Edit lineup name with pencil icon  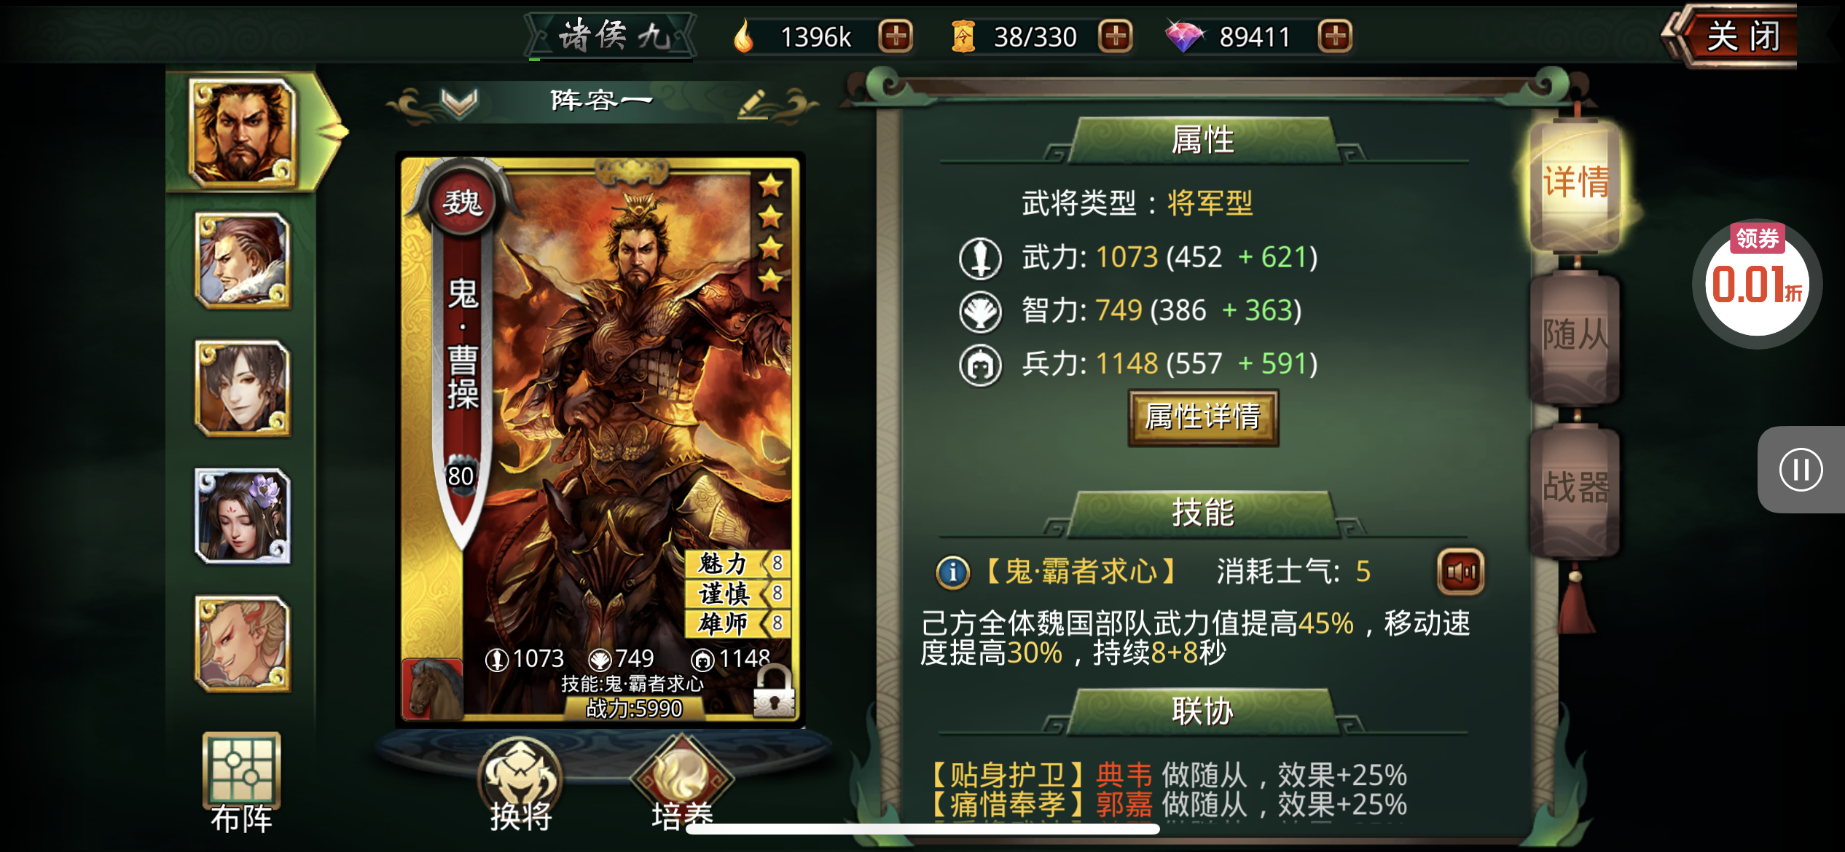(753, 104)
